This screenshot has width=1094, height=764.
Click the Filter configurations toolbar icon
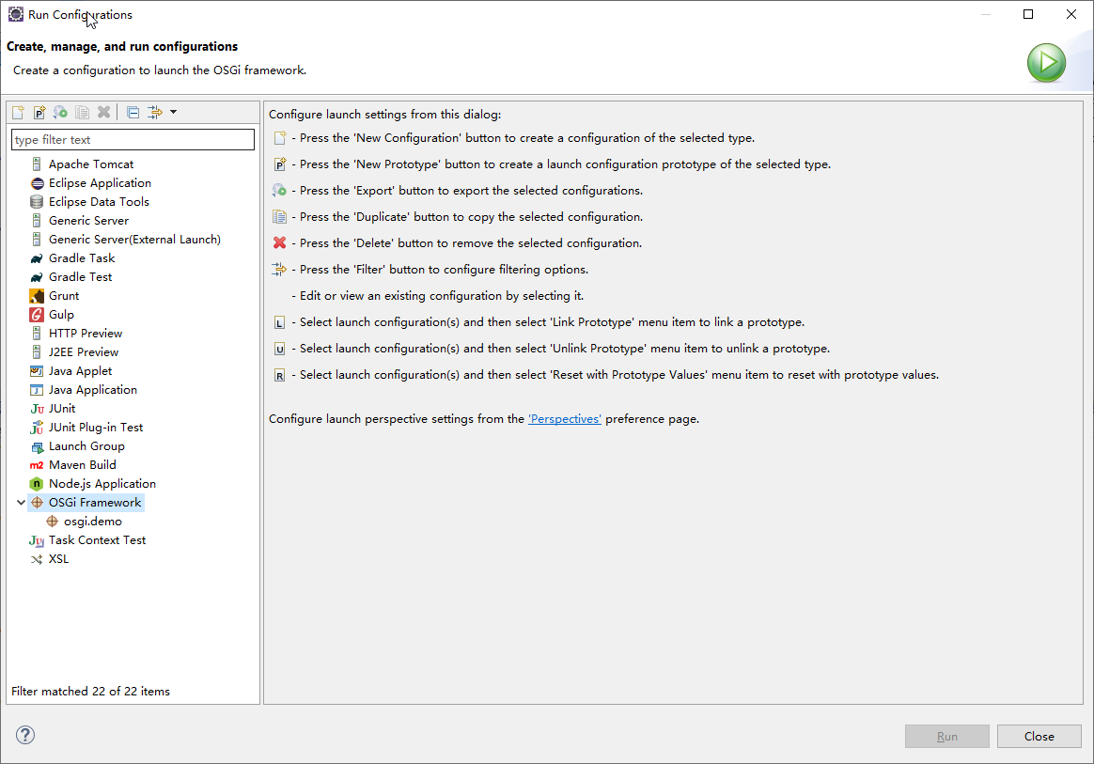point(155,113)
